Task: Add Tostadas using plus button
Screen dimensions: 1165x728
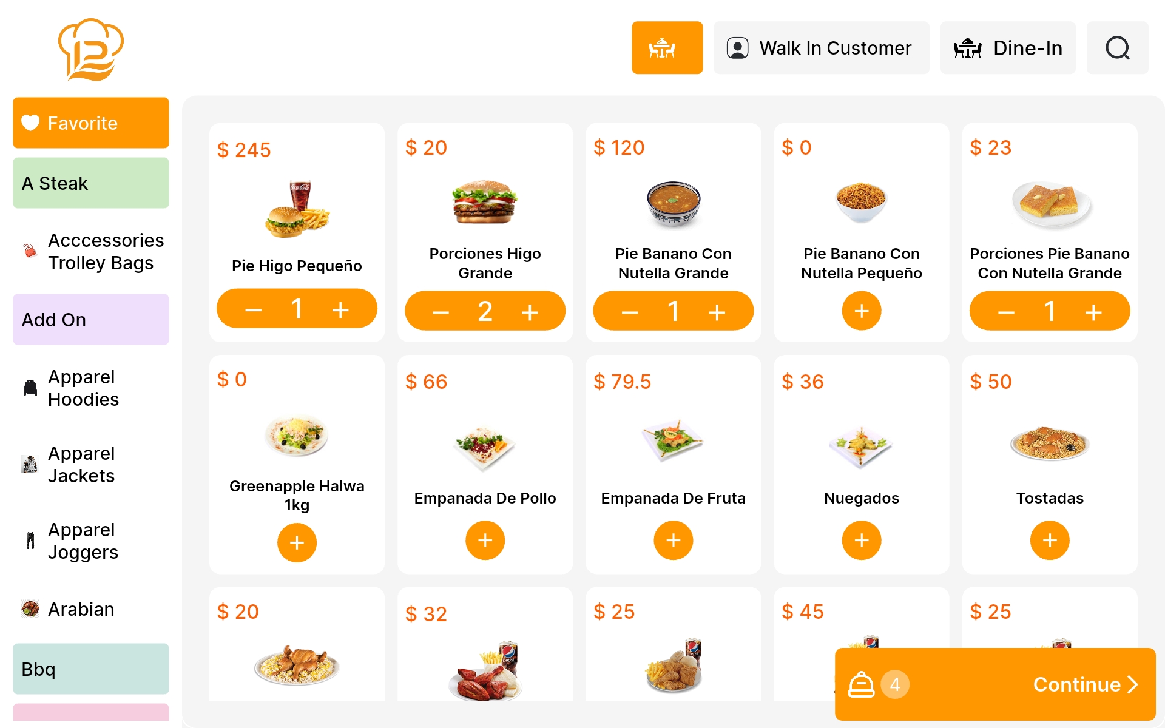Action: [x=1049, y=540]
